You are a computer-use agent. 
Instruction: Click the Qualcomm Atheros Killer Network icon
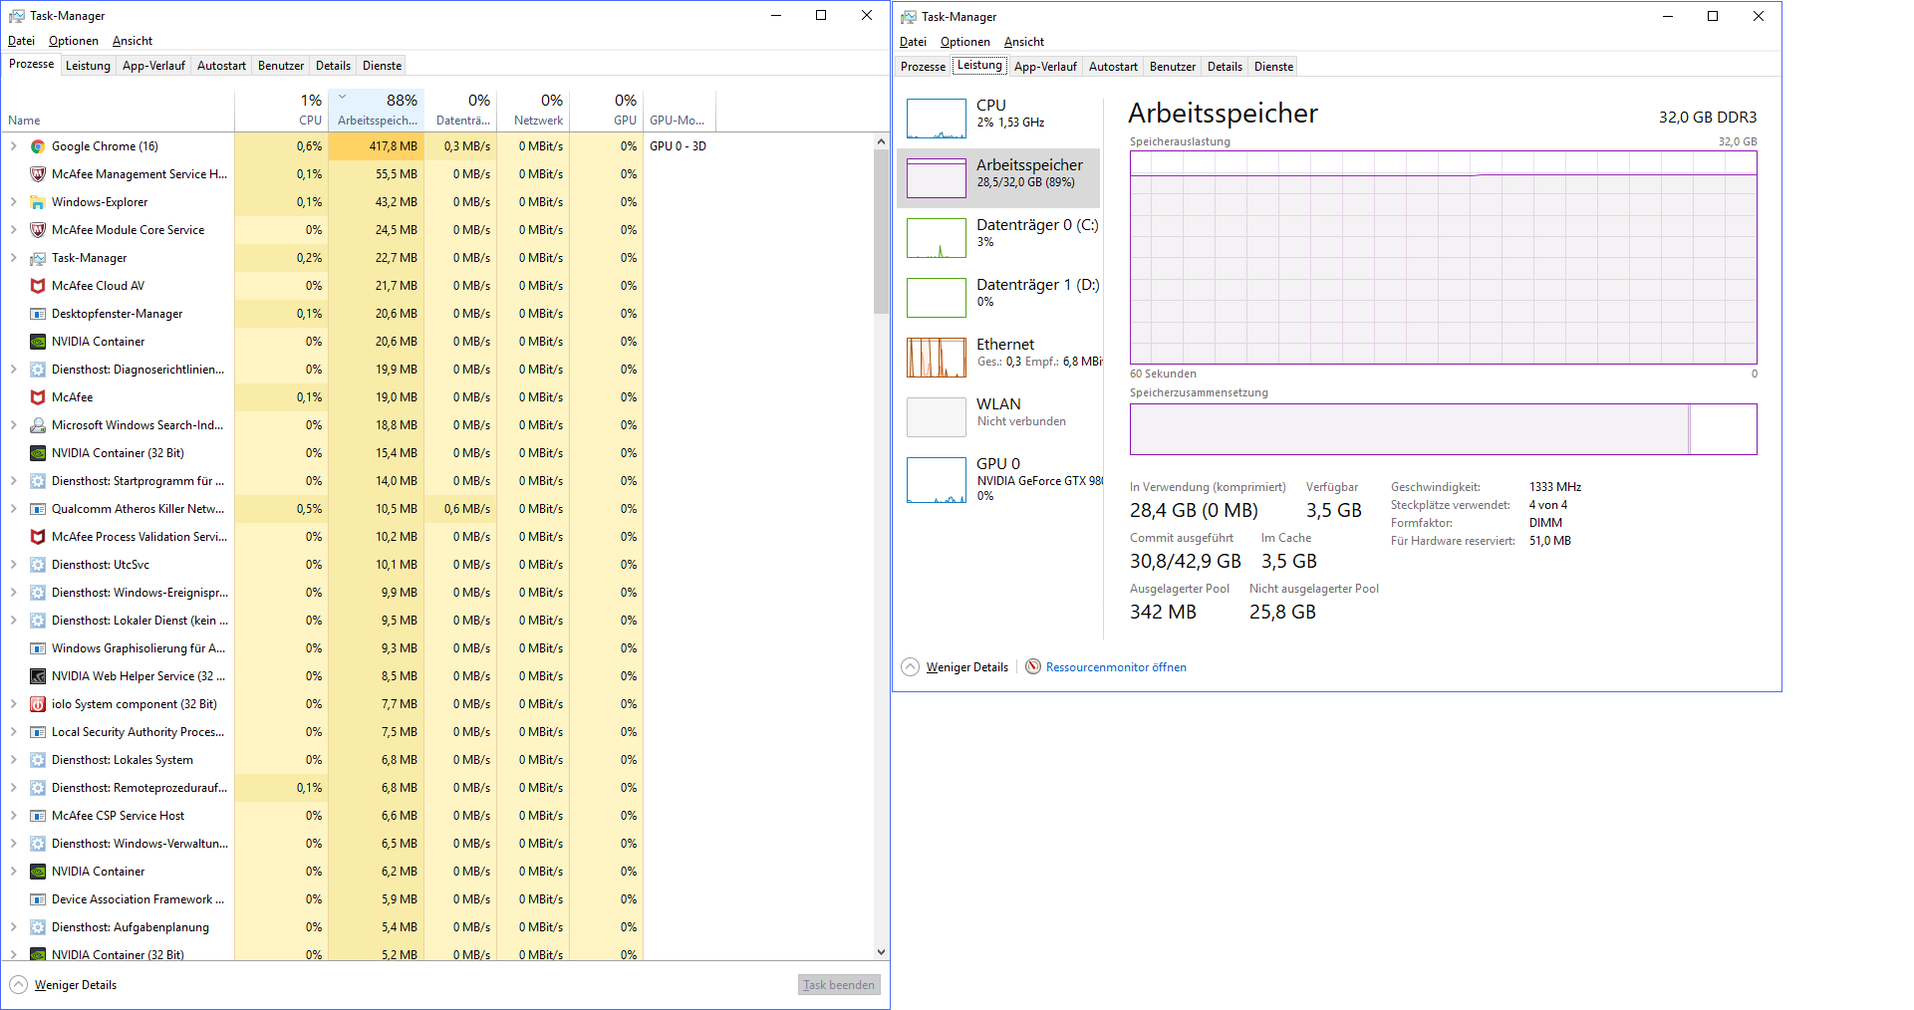pos(38,509)
